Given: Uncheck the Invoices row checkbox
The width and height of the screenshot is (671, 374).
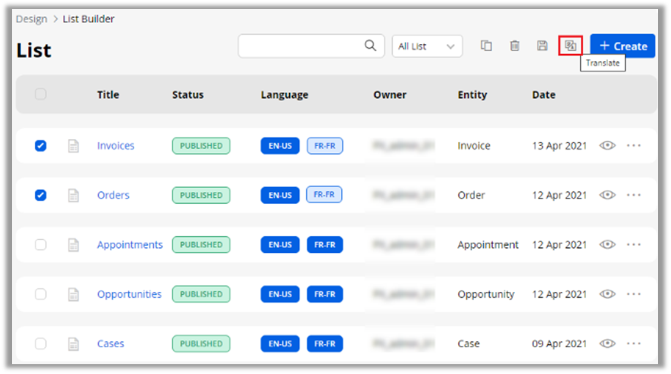Looking at the screenshot, I should (x=40, y=146).
